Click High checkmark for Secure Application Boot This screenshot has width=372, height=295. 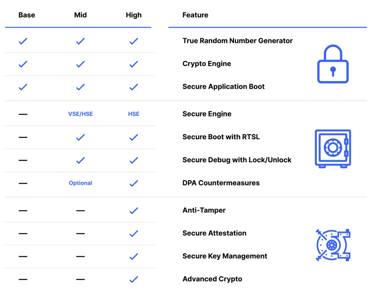pyautogui.click(x=134, y=87)
